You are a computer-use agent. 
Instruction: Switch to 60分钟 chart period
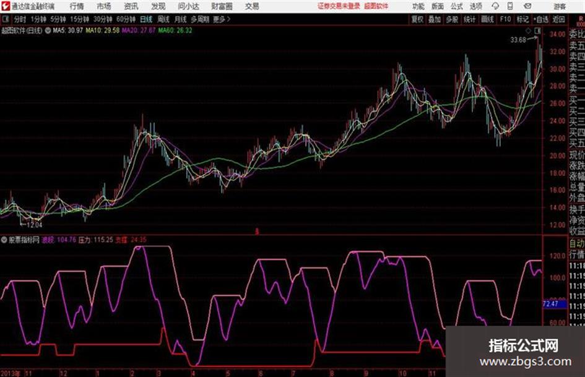(126, 19)
